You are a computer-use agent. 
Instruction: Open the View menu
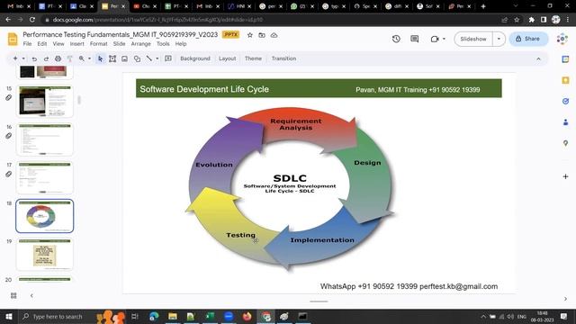tap(58, 44)
